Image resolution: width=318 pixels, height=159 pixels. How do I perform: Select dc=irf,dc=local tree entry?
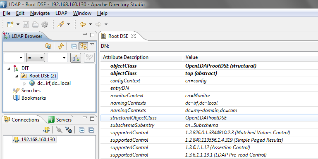point(54,83)
